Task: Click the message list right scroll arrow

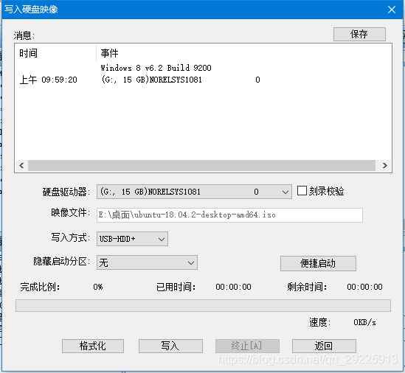Action: point(385,165)
